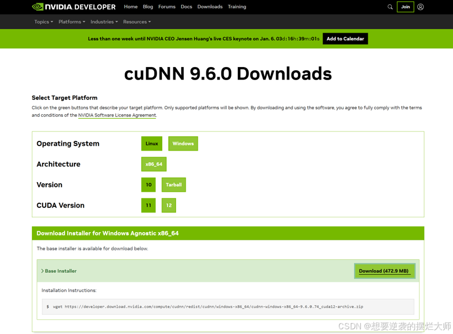Expand the Resources dropdown menu

point(137,22)
